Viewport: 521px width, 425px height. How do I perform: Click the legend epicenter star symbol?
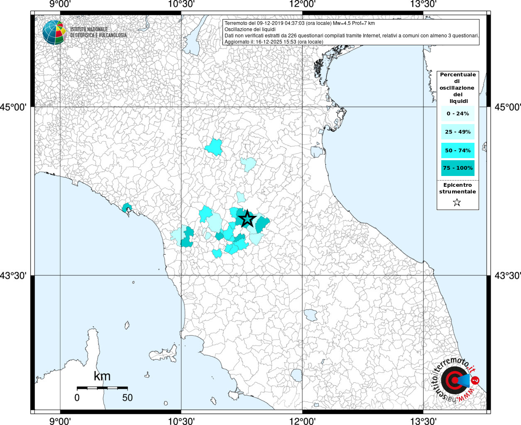[x=457, y=203]
